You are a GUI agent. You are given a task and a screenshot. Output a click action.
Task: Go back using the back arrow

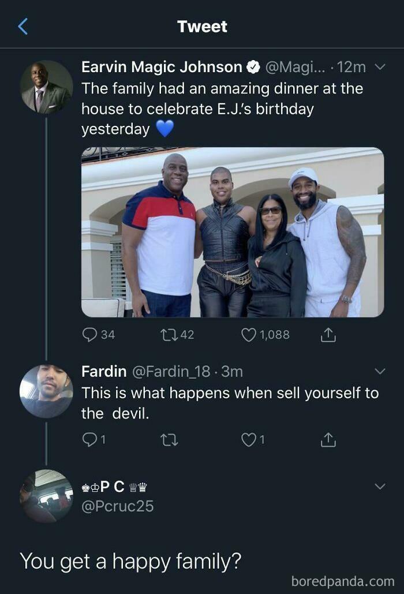click(x=23, y=26)
